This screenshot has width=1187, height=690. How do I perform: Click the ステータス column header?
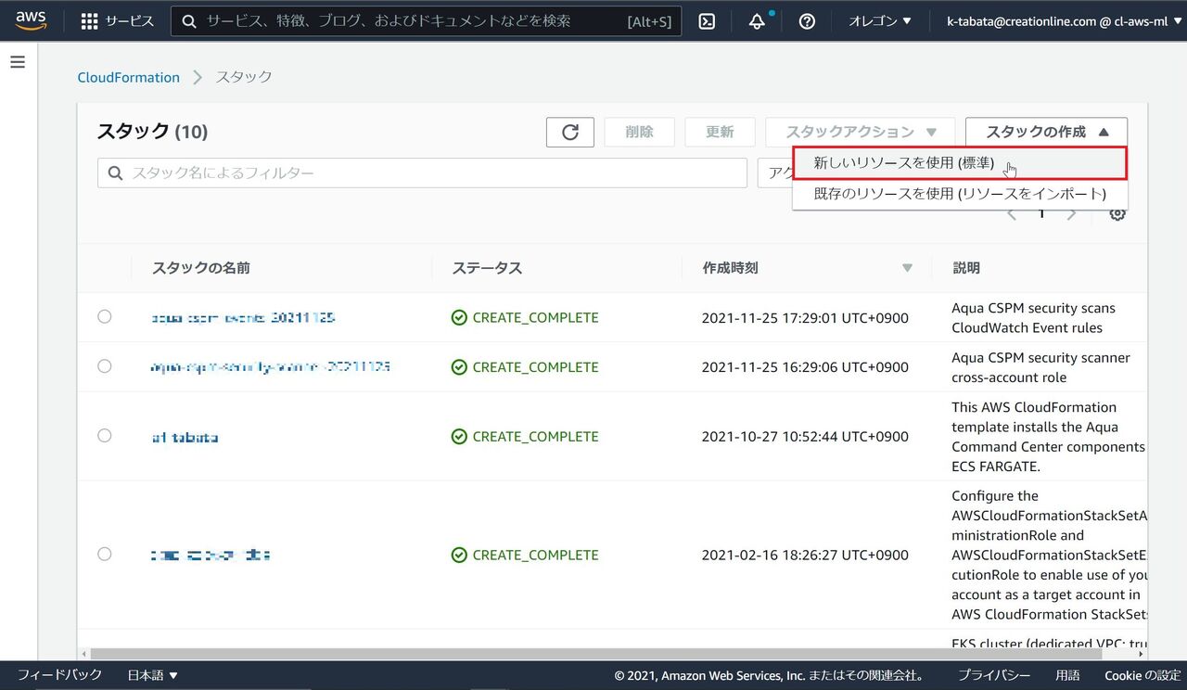[x=487, y=268]
